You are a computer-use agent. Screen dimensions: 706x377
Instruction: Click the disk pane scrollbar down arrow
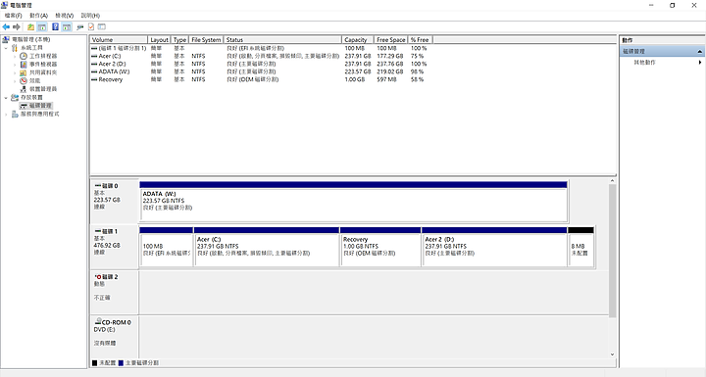coord(612,354)
